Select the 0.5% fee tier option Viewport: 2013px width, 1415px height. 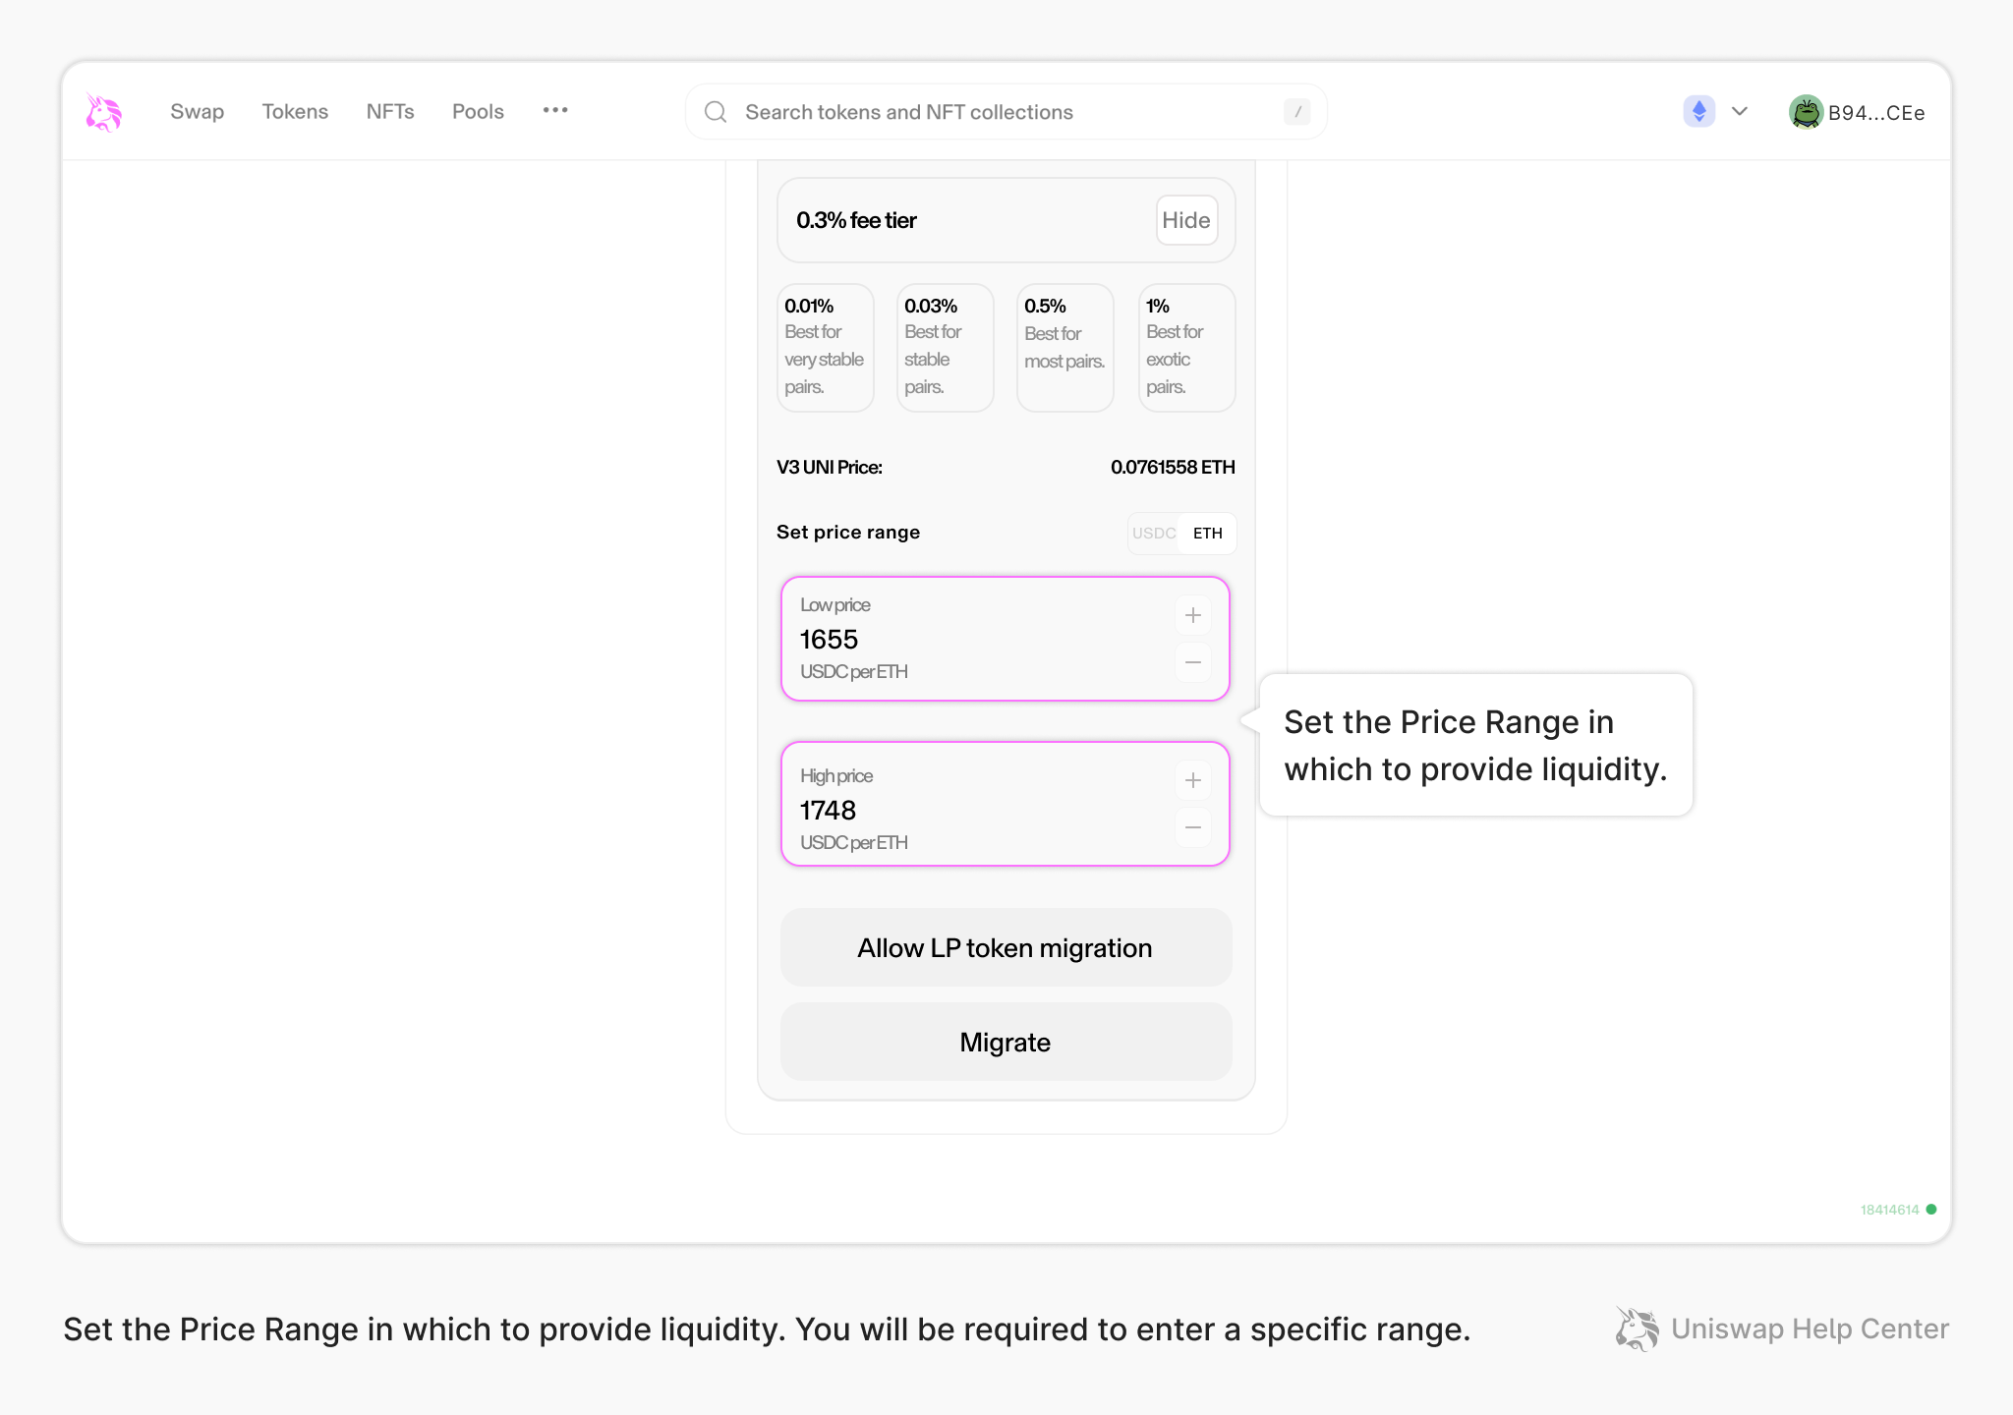pos(1064,347)
